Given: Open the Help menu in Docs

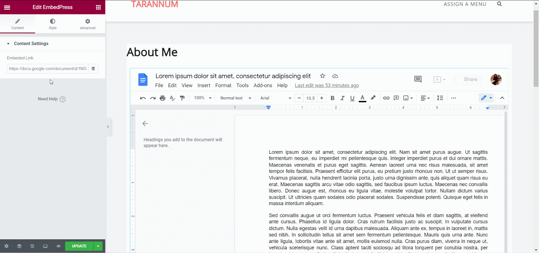Looking at the screenshot, I should click(x=282, y=85).
